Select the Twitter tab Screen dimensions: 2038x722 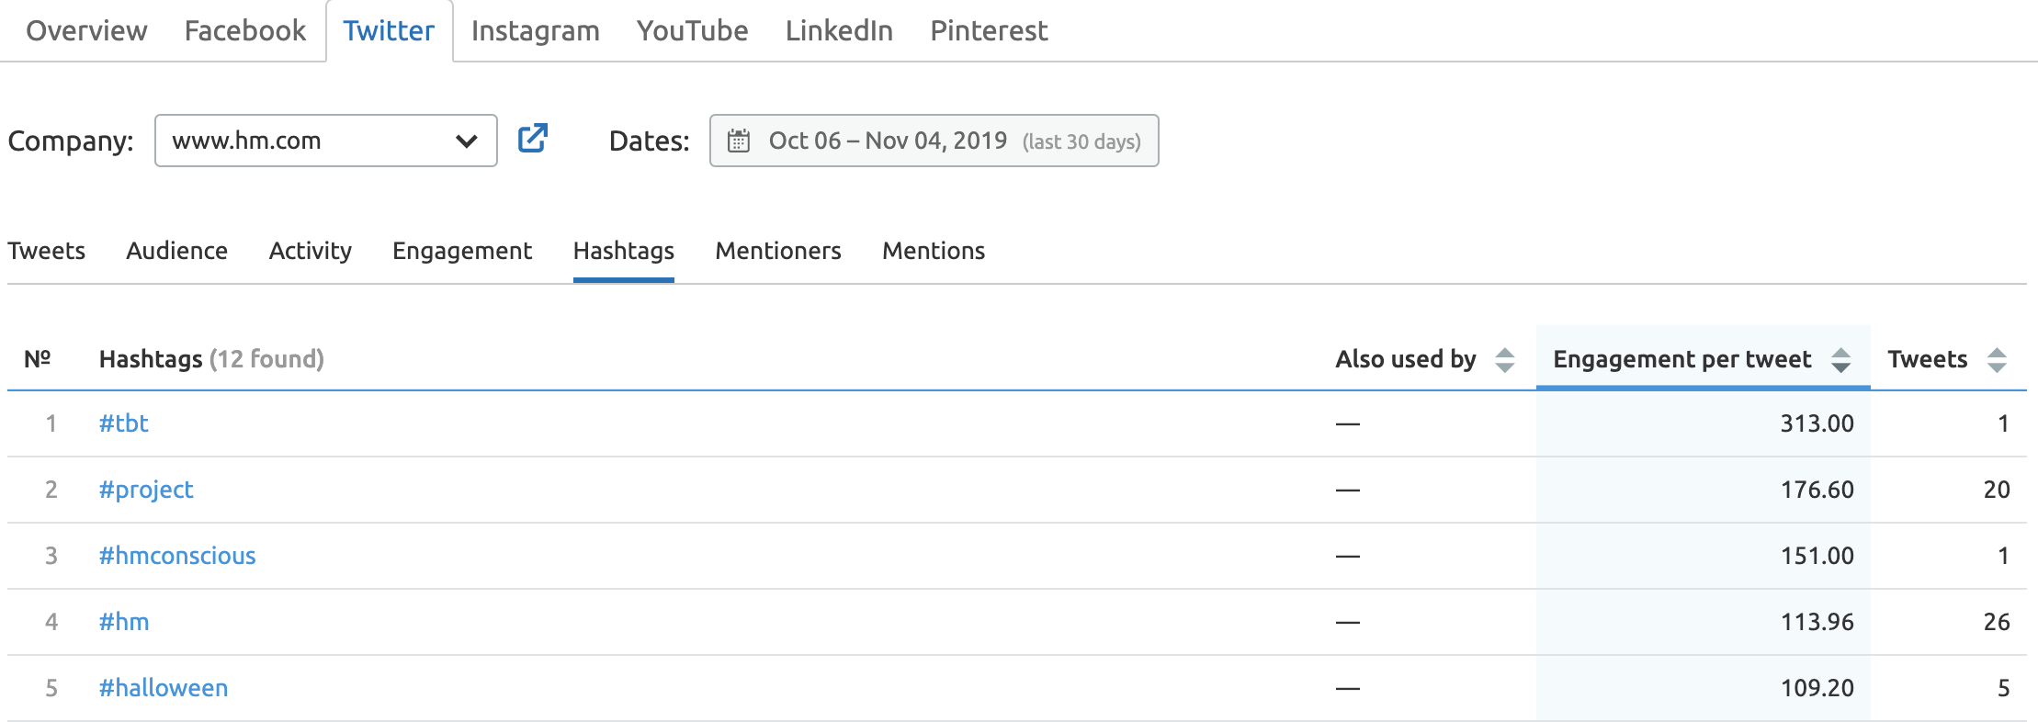point(389,30)
